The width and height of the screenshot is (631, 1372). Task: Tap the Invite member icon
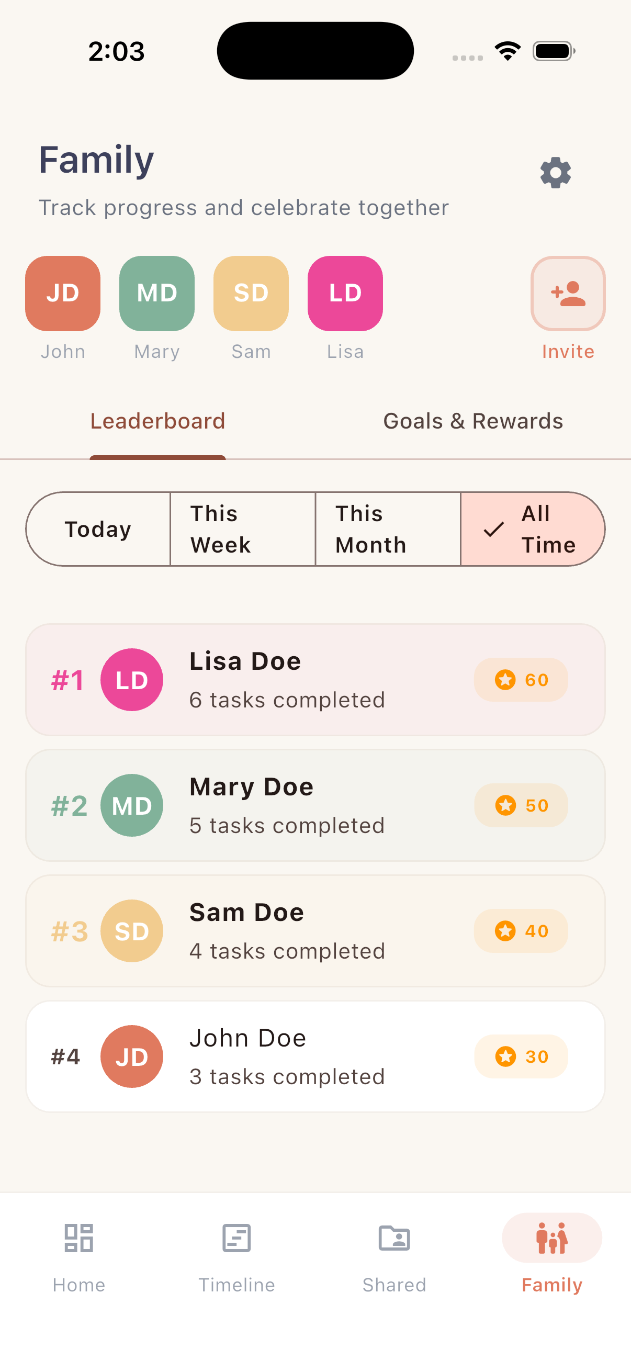[x=568, y=294]
